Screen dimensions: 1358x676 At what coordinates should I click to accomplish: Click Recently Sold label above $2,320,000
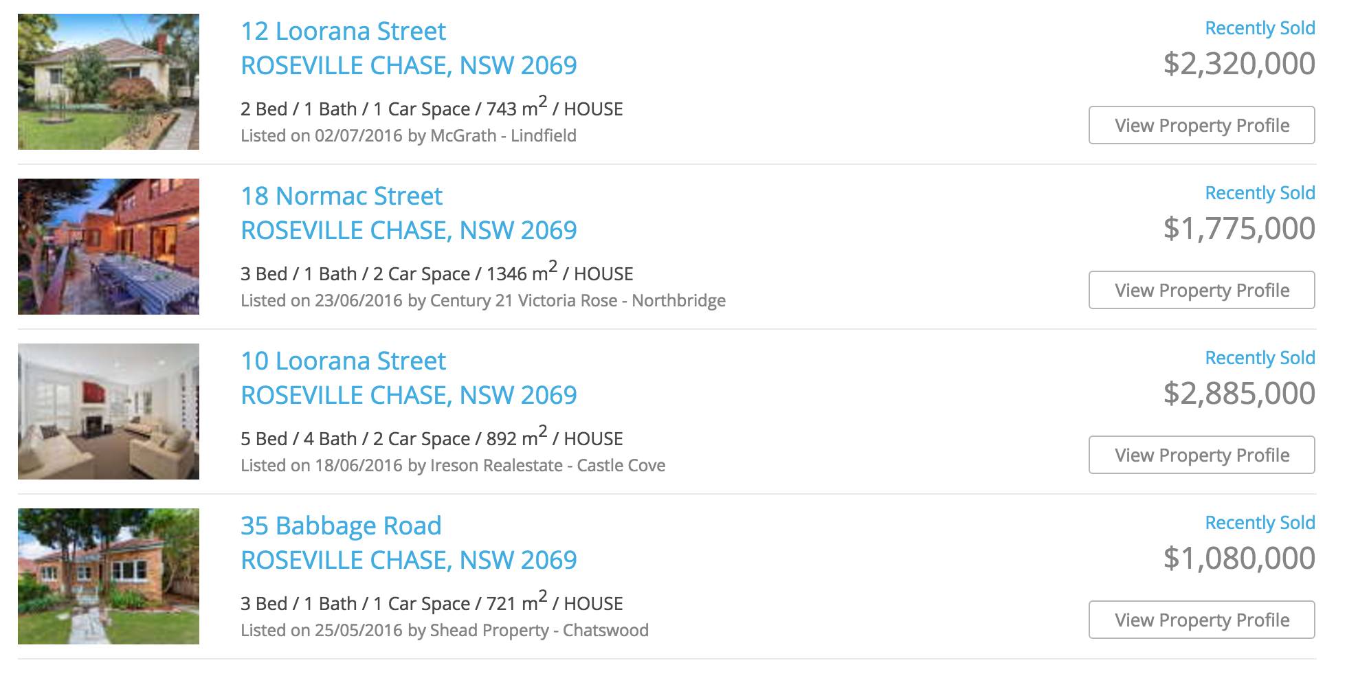(1260, 28)
